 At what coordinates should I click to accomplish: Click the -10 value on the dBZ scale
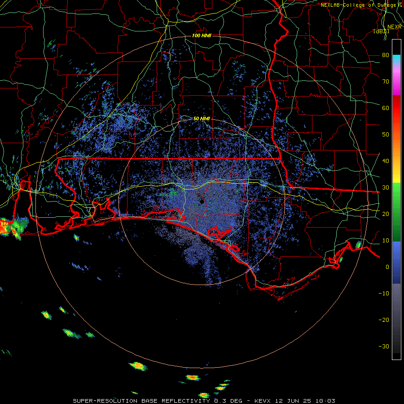click(x=384, y=293)
